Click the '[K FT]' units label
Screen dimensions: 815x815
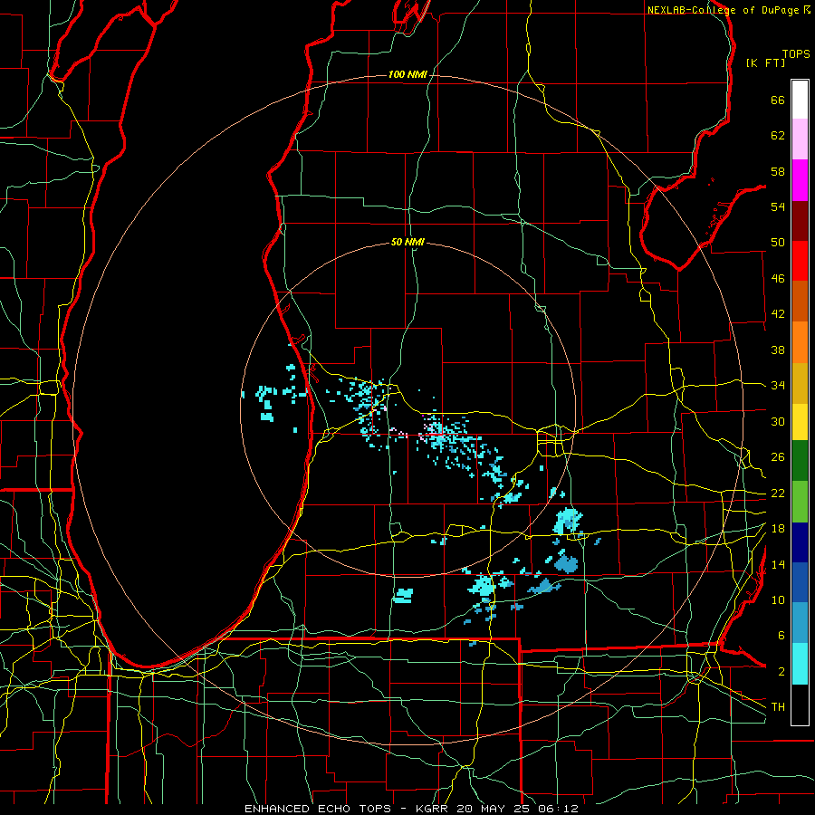pos(765,62)
